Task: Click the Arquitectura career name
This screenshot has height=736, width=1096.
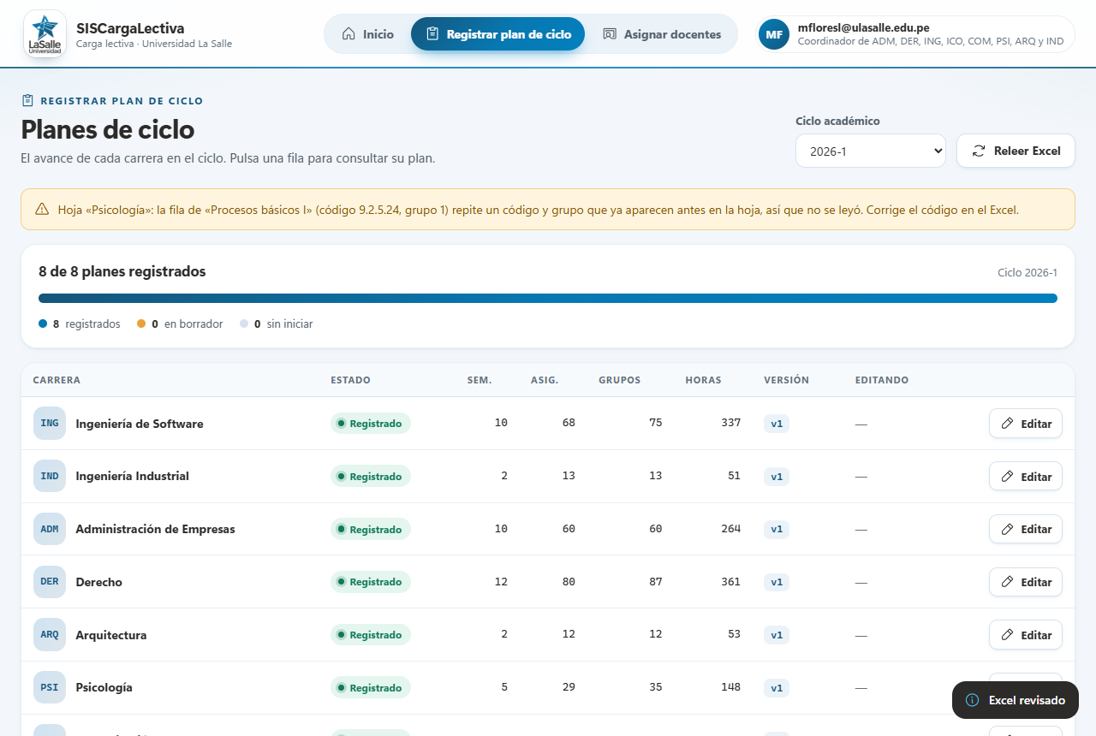Action: [x=111, y=635]
